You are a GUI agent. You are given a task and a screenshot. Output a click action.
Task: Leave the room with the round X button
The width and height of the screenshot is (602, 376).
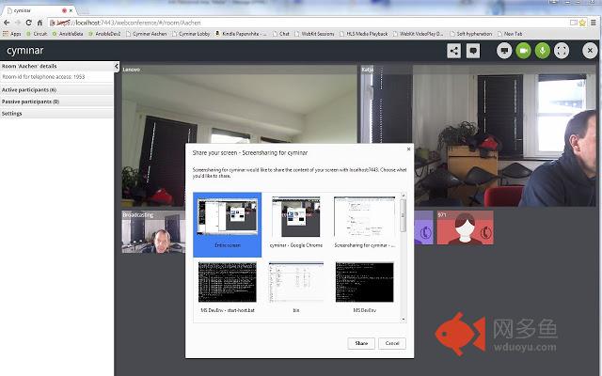tap(590, 51)
